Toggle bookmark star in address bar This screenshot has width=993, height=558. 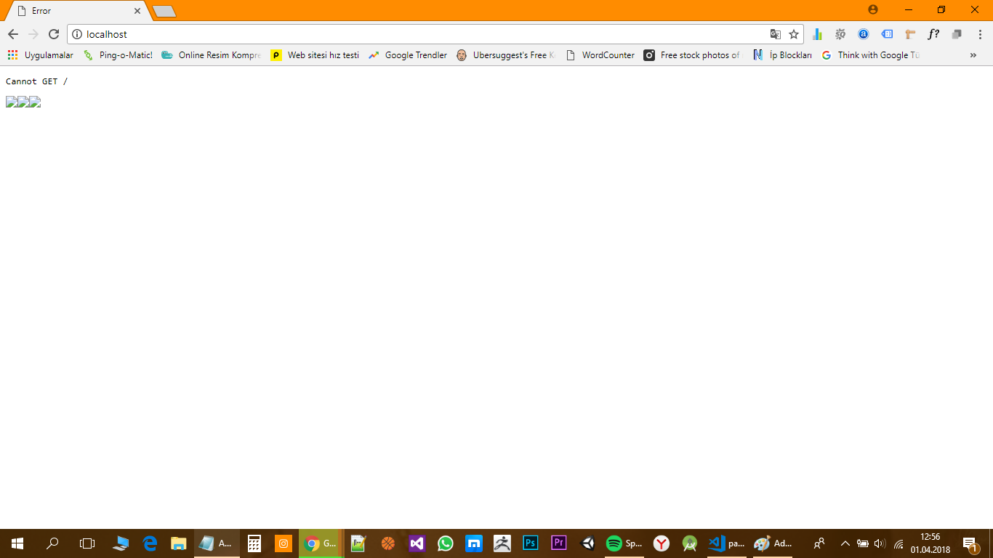[793, 33]
